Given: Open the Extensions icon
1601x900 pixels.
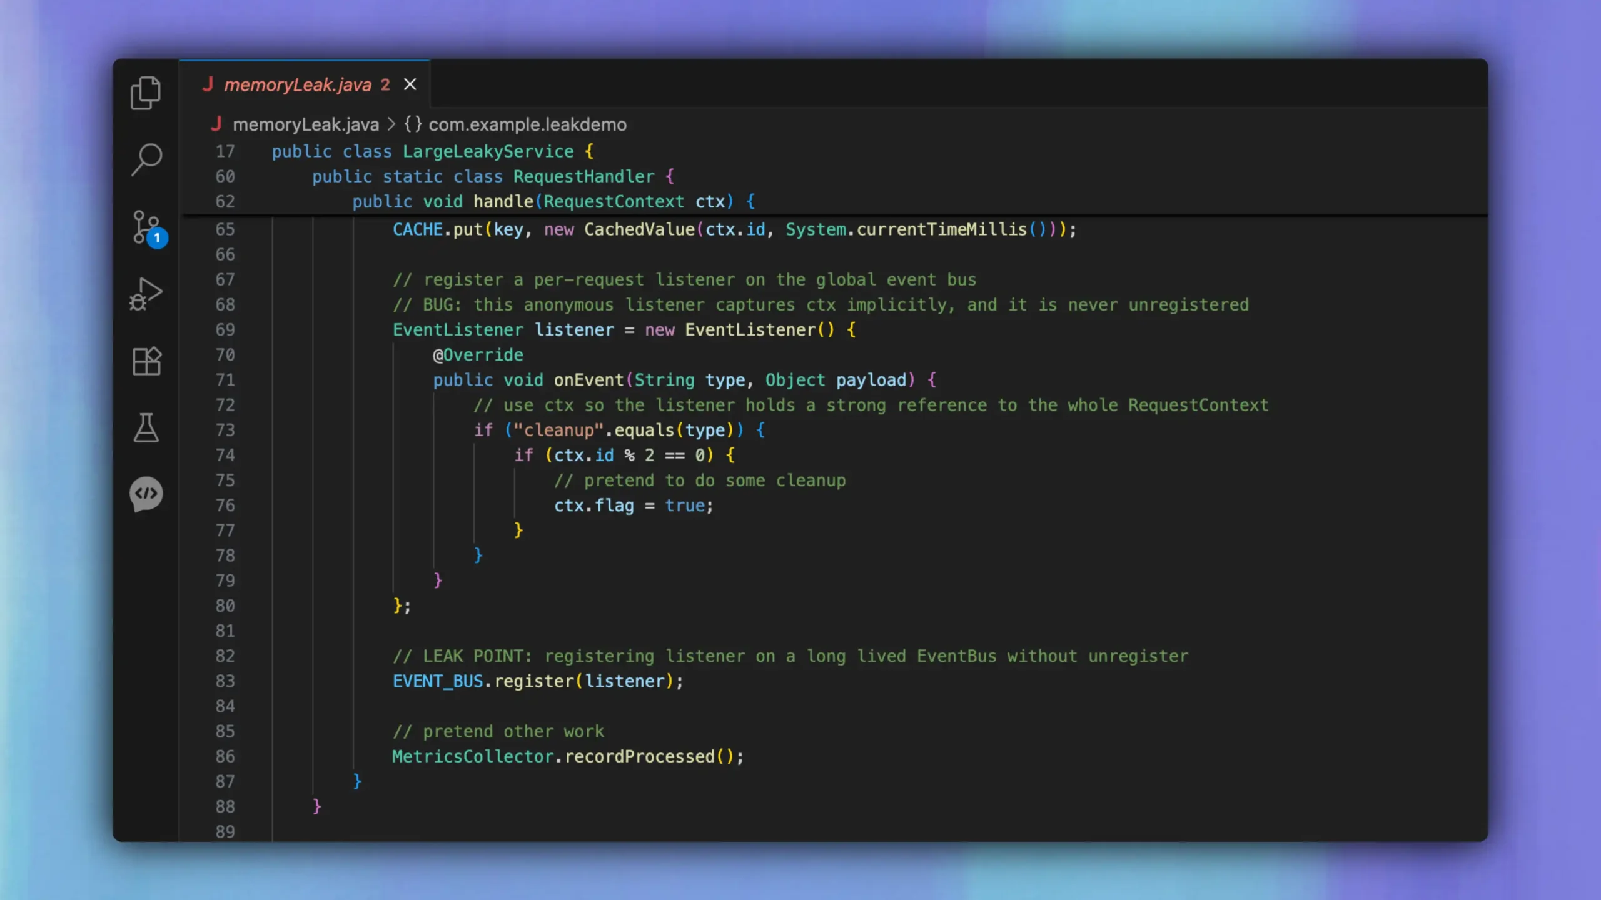Looking at the screenshot, I should (x=146, y=361).
